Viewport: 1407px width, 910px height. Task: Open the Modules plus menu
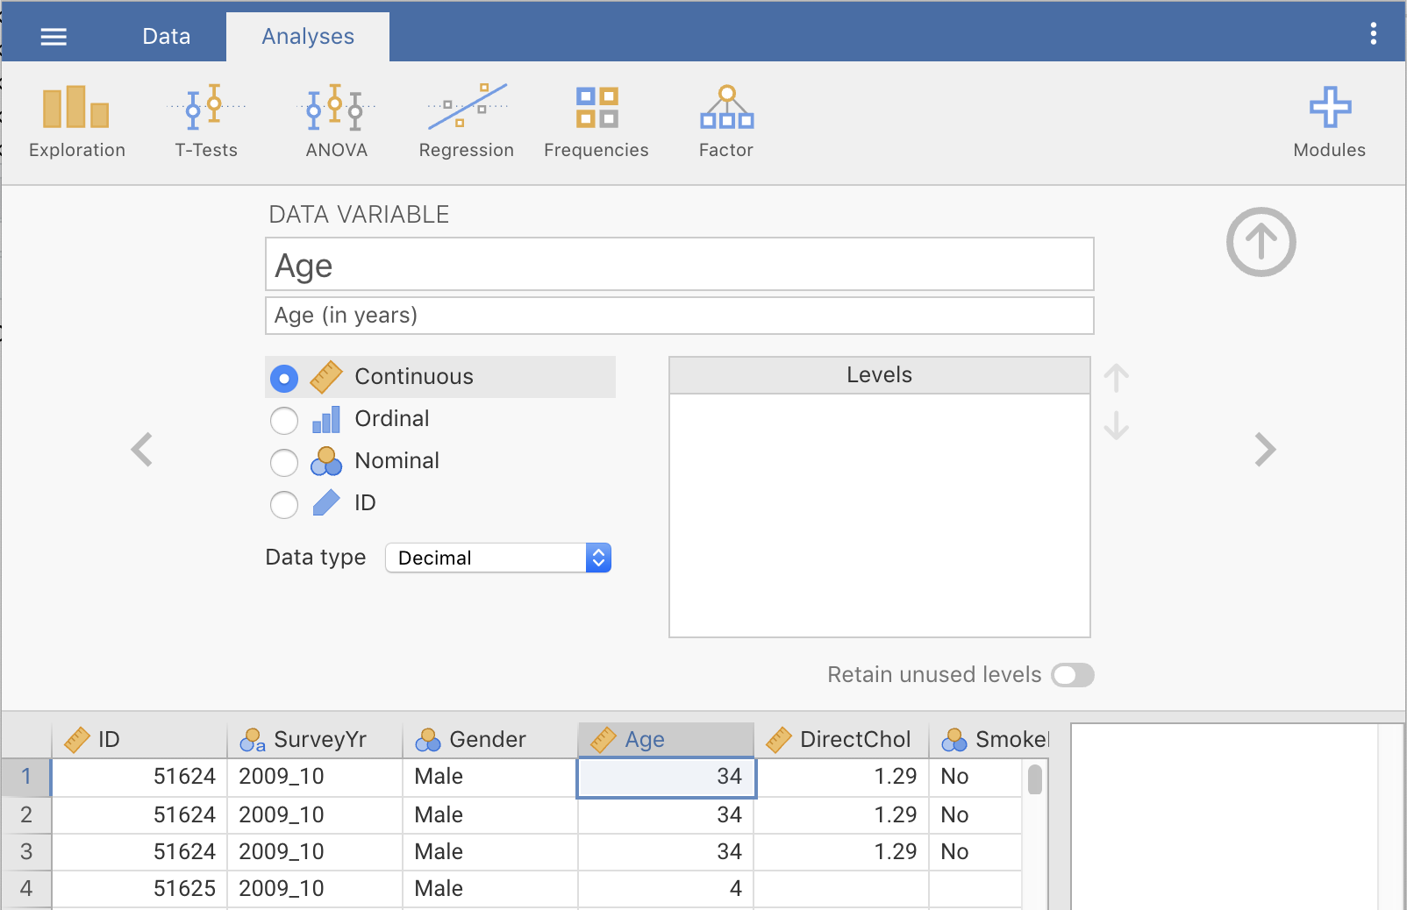(1329, 122)
